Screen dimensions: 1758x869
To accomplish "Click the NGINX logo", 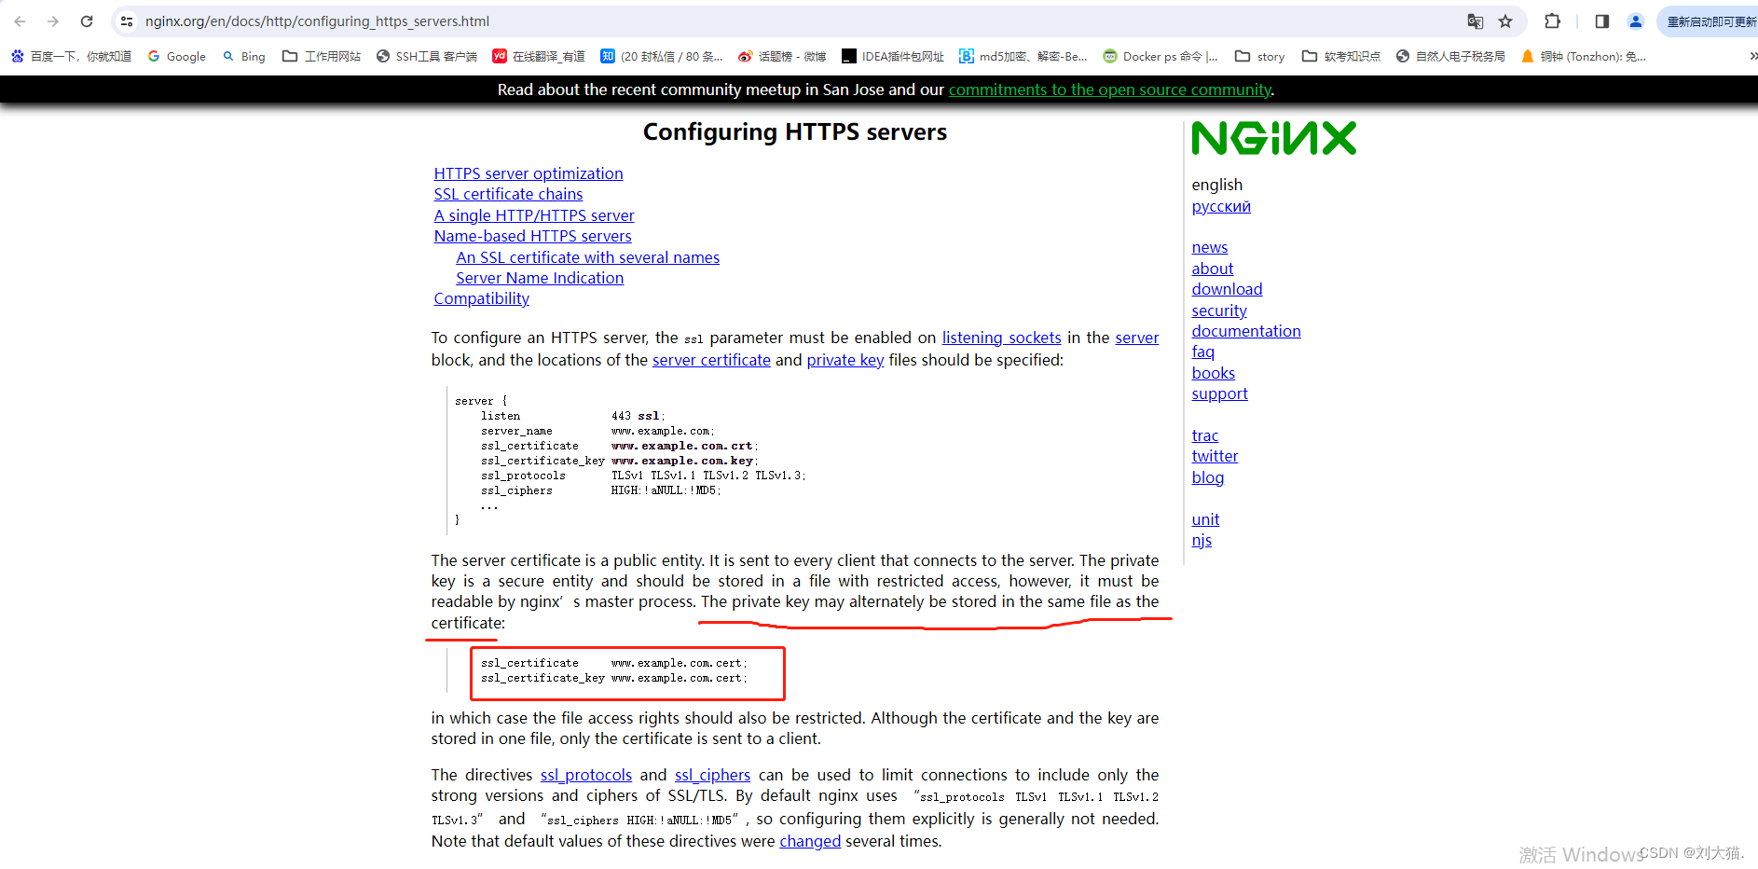I will pos(1274,138).
